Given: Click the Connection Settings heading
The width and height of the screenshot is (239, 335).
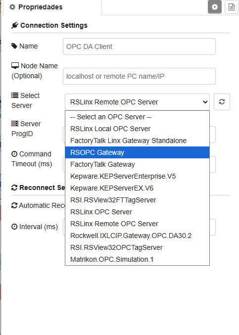Looking at the screenshot, I should (x=49, y=25).
